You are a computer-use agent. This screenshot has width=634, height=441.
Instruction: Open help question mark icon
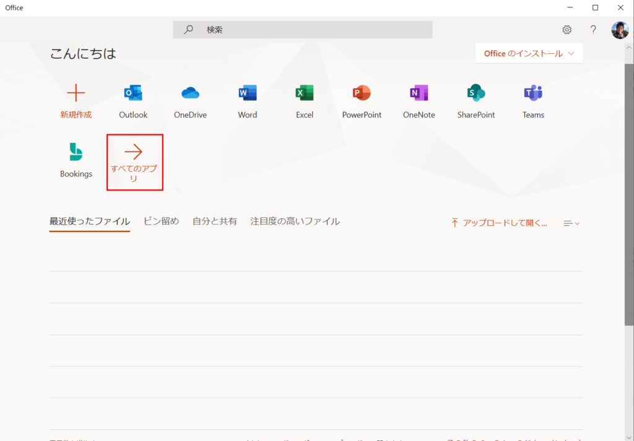click(593, 30)
